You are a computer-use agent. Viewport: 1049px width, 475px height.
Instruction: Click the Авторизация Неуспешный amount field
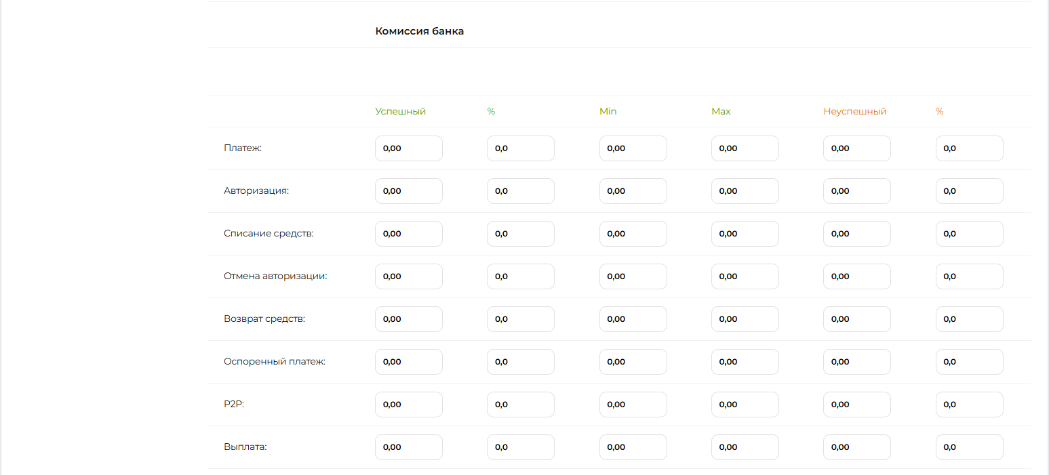tap(856, 191)
